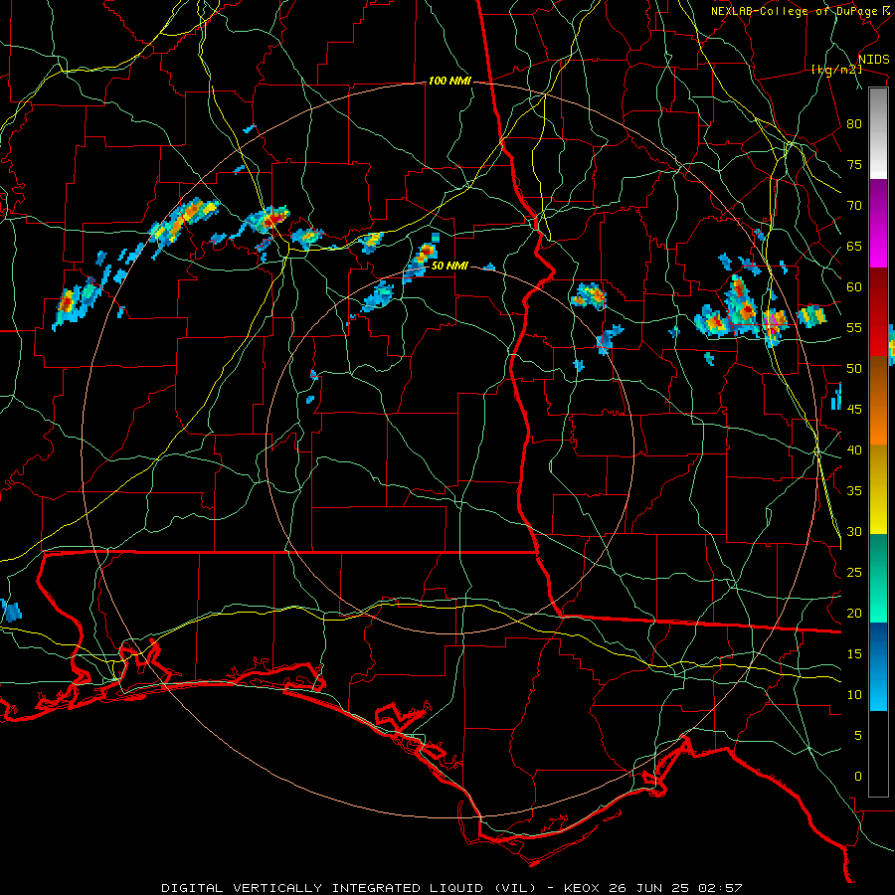Screen dimensions: 895x895
Task: Click the 5 value on the VIL scale
Action: (858, 736)
